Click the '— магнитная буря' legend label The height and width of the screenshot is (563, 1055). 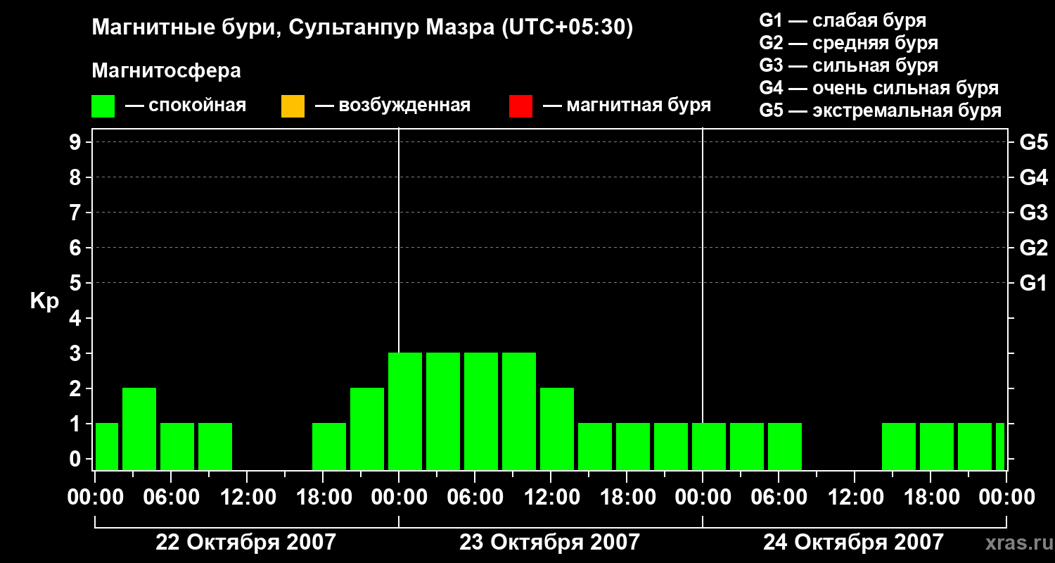click(x=627, y=106)
